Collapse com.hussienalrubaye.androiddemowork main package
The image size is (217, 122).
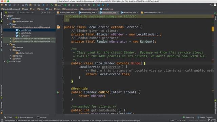(11, 27)
